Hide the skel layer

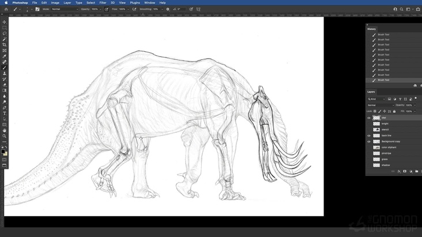[369, 118]
